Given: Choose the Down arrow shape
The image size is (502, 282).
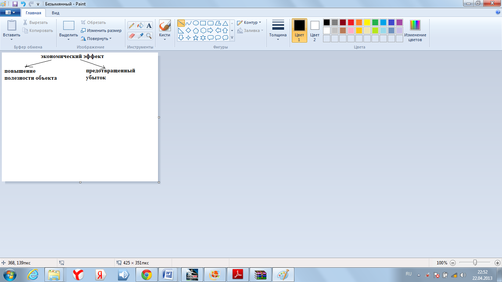Looking at the screenshot, I should [181, 38].
